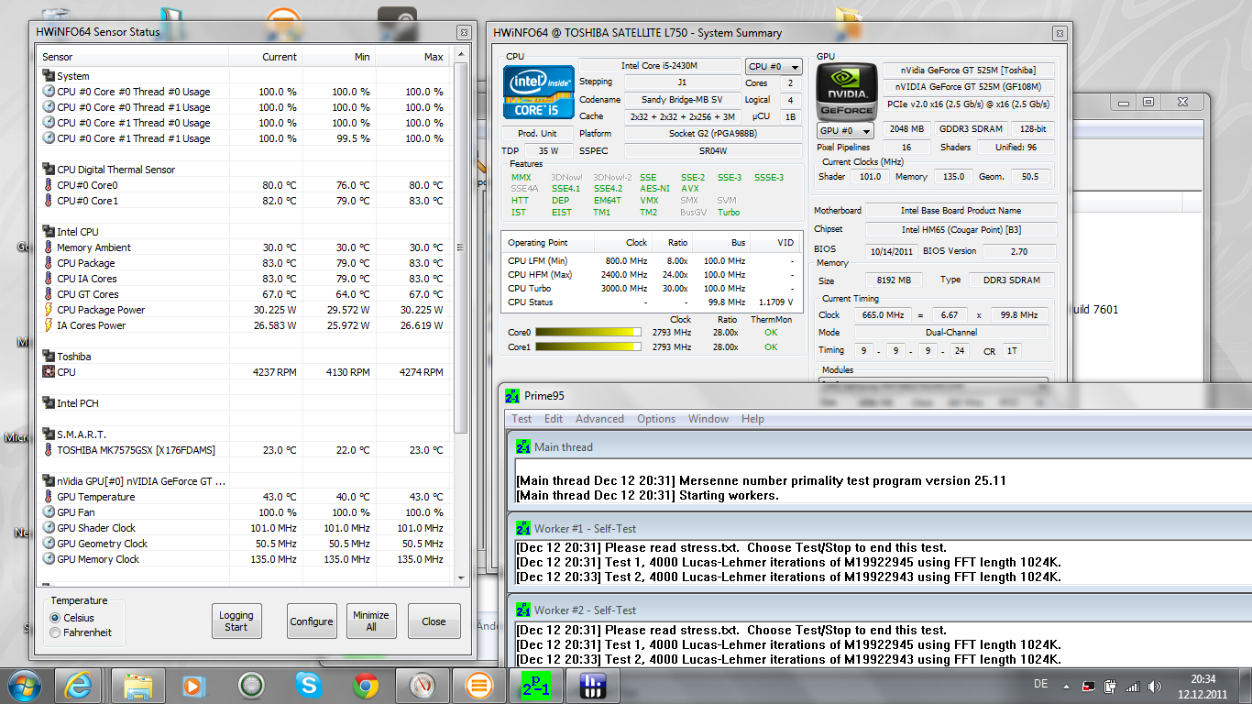1252x704 pixels.
Task: Click the fan icon beside Toshiba CPU
Action: pos(49,372)
